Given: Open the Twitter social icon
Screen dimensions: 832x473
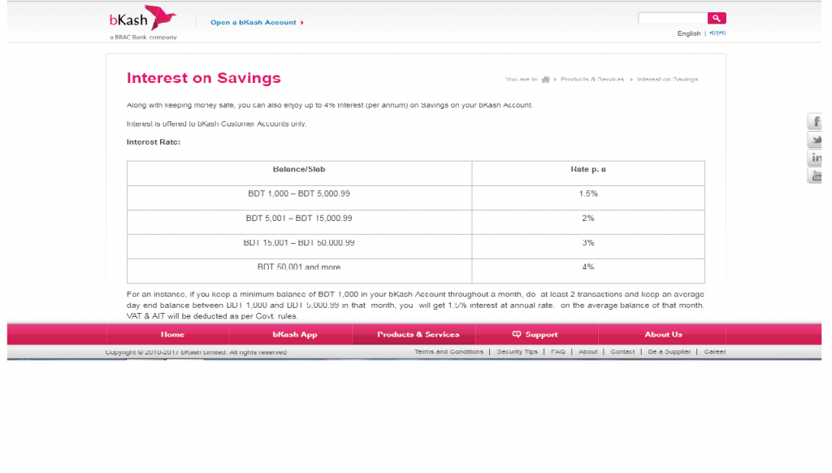Looking at the screenshot, I should pyautogui.click(x=815, y=140).
